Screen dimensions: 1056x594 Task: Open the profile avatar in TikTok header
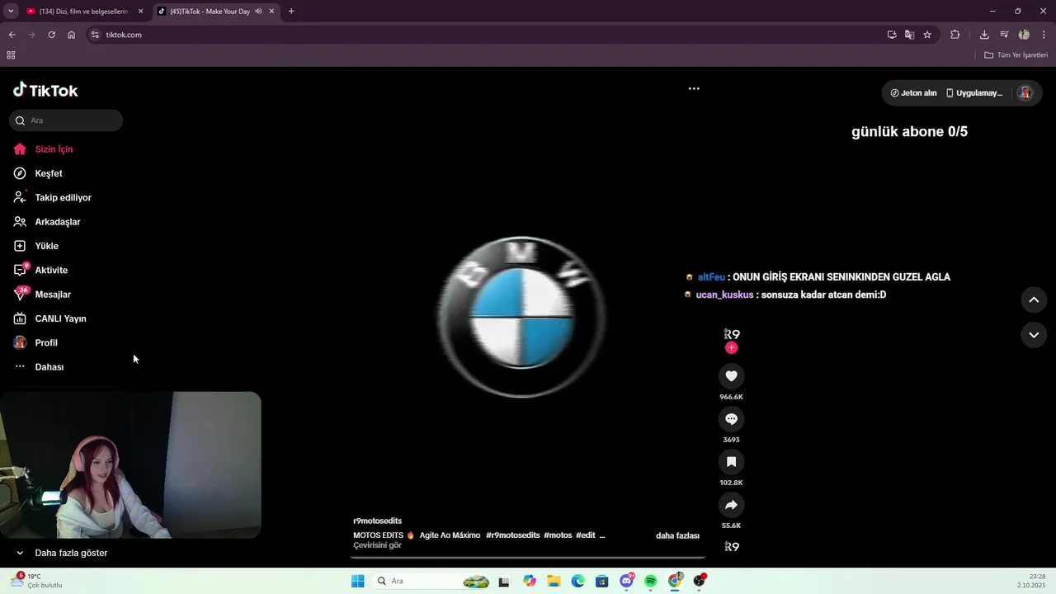tap(1025, 93)
